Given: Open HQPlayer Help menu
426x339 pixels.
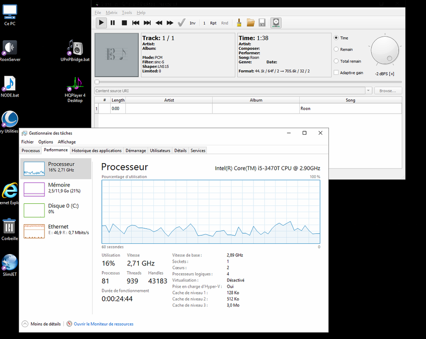Looking at the screenshot, I should 141,12.
